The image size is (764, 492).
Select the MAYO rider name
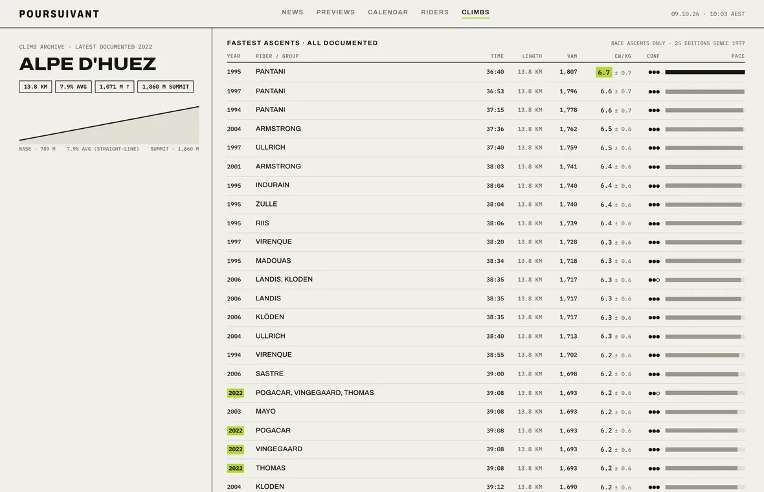pos(265,411)
